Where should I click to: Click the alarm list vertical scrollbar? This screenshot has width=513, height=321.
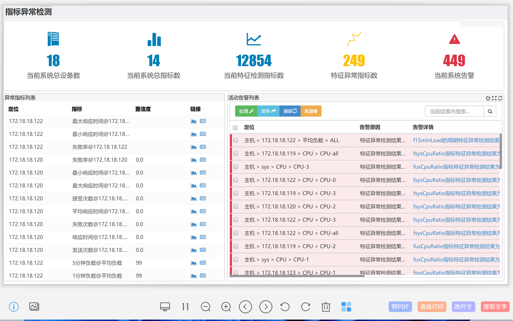[x=500, y=152]
